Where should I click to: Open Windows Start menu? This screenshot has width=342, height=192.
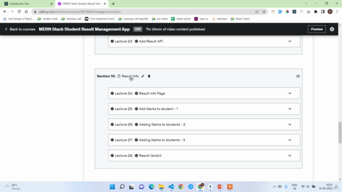pyautogui.click(x=112, y=187)
